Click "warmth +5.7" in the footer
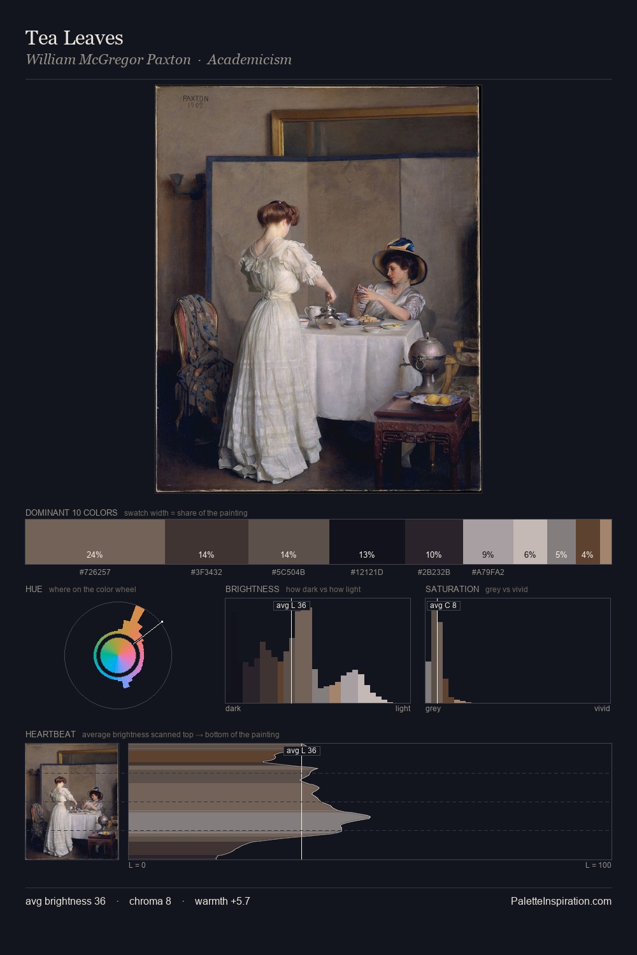This screenshot has height=955, width=637. 222,901
